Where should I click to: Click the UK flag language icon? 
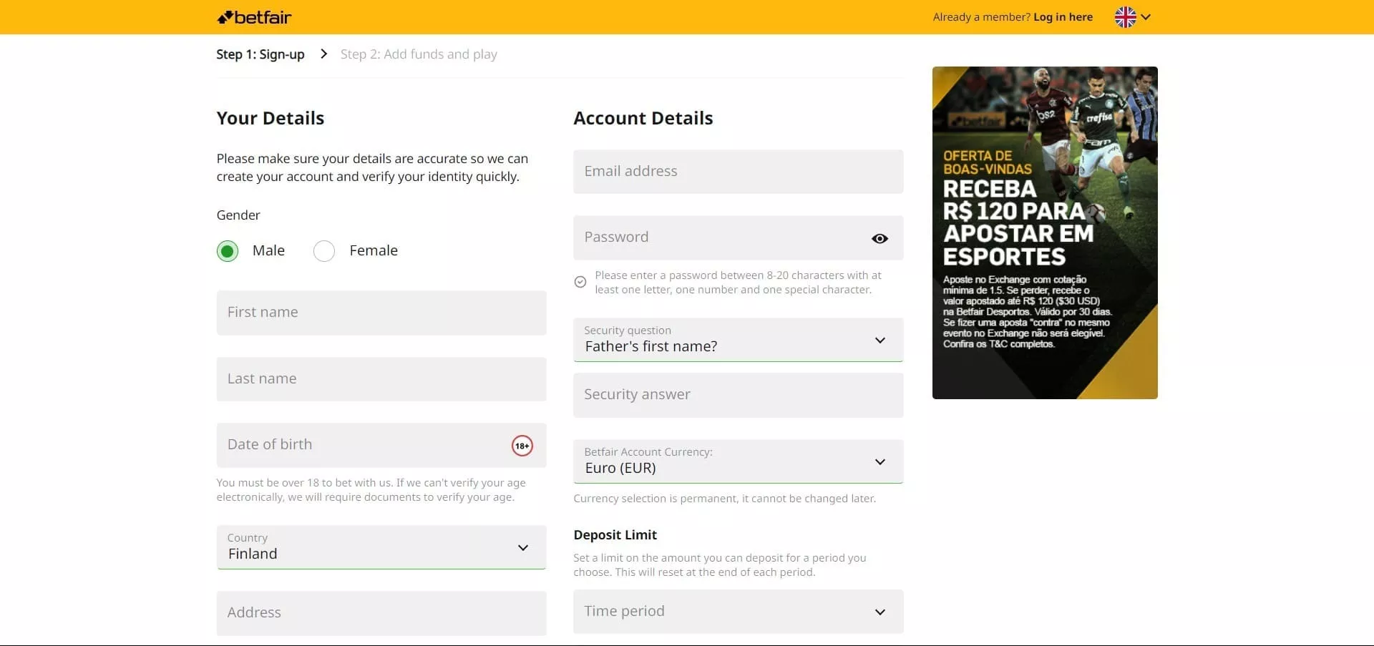1125,17
